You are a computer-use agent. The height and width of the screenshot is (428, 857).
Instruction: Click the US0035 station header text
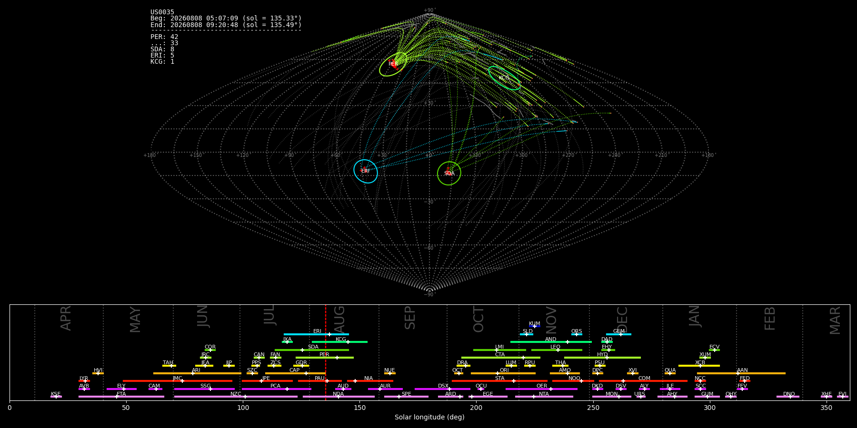click(162, 12)
